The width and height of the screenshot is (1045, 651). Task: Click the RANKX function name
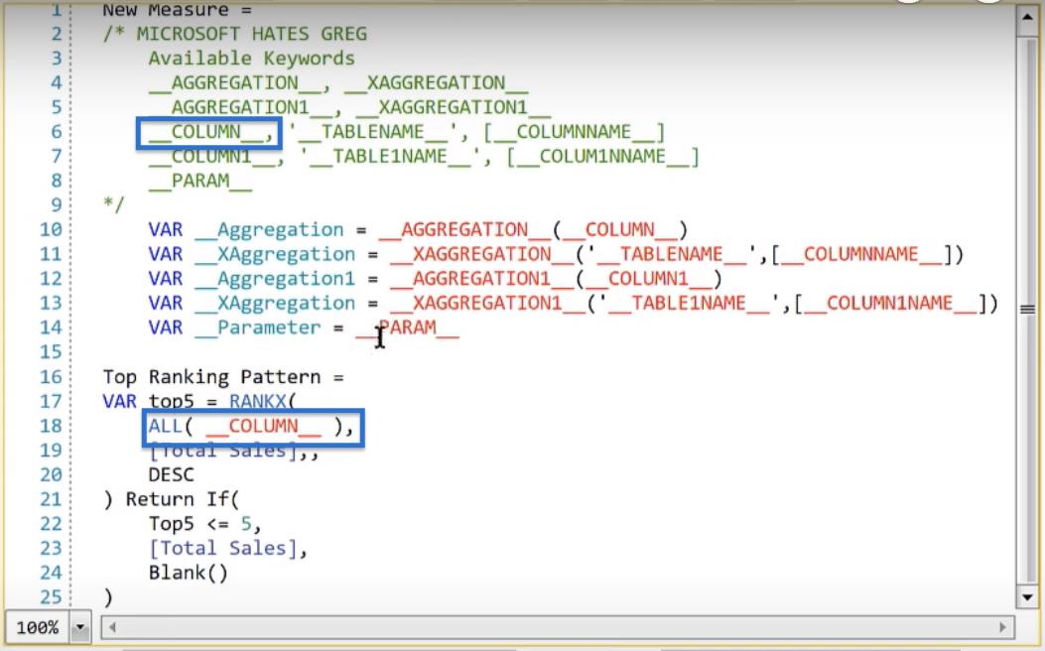[257, 402]
